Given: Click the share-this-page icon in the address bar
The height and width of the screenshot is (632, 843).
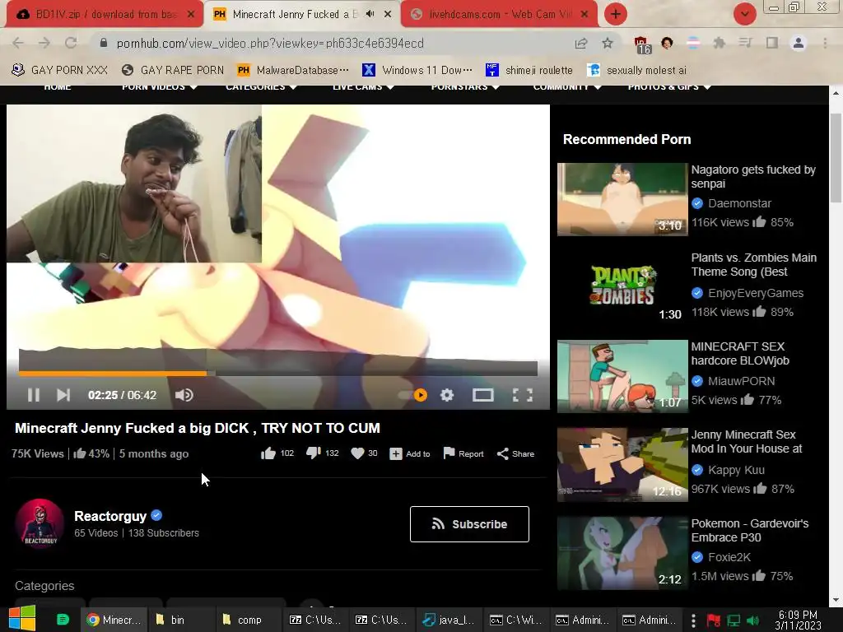Looking at the screenshot, I should click(x=580, y=43).
